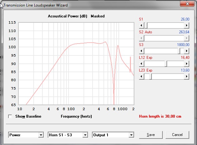Click the L12 value 16,40
The image size is (197, 145).
pyautogui.click(x=185, y=58)
